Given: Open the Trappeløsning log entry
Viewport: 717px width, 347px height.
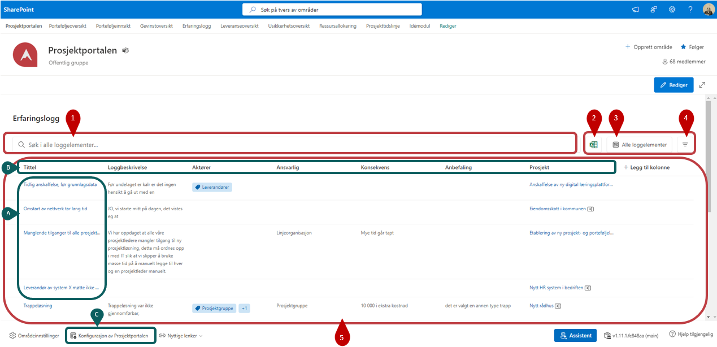Looking at the screenshot, I should tap(38, 306).
